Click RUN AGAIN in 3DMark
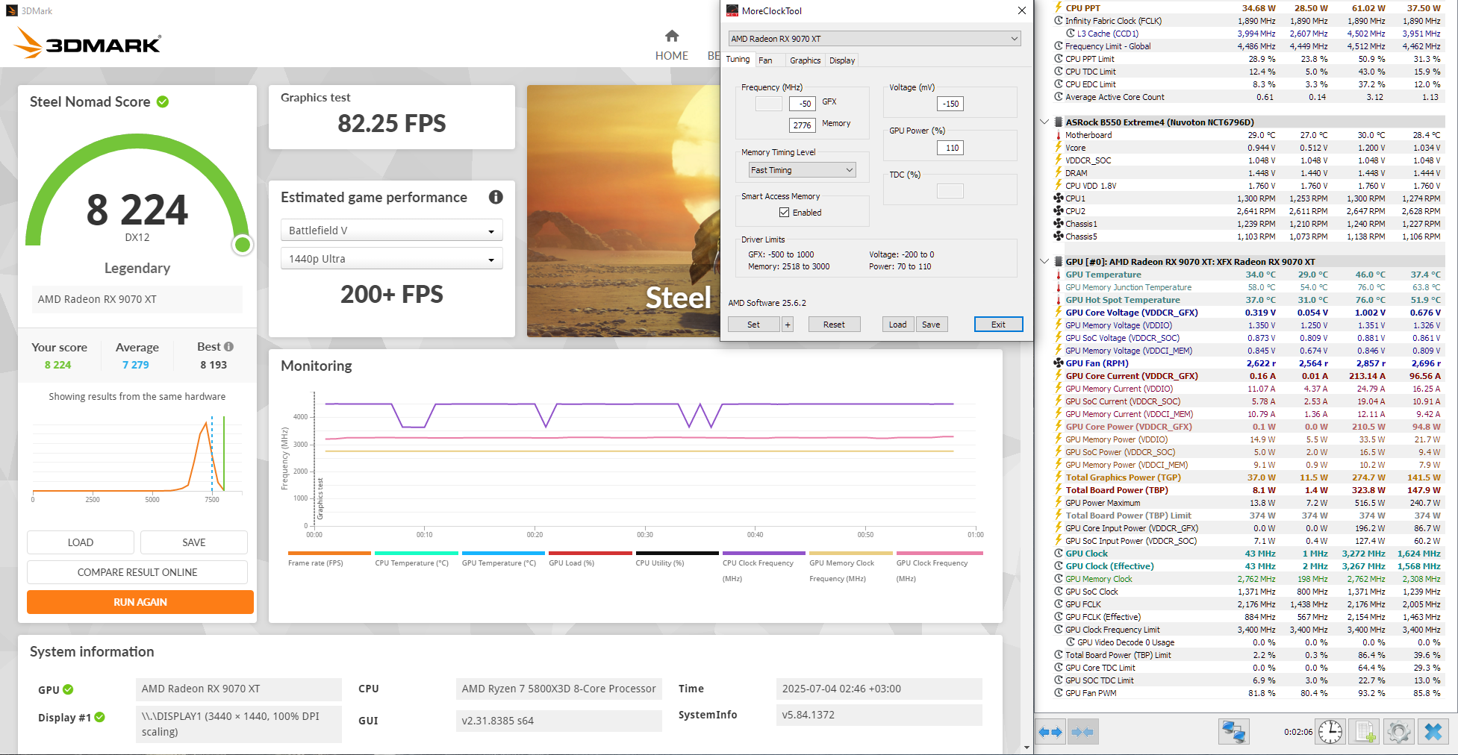Screen dimensions: 1458x755 click(140, 602)
